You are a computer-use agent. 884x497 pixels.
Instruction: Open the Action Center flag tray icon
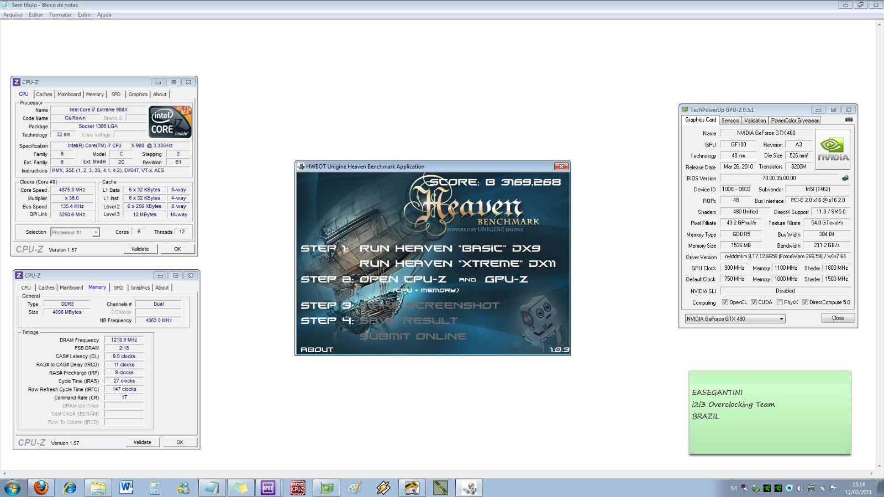pyautogui.click(x=833, y=488)
